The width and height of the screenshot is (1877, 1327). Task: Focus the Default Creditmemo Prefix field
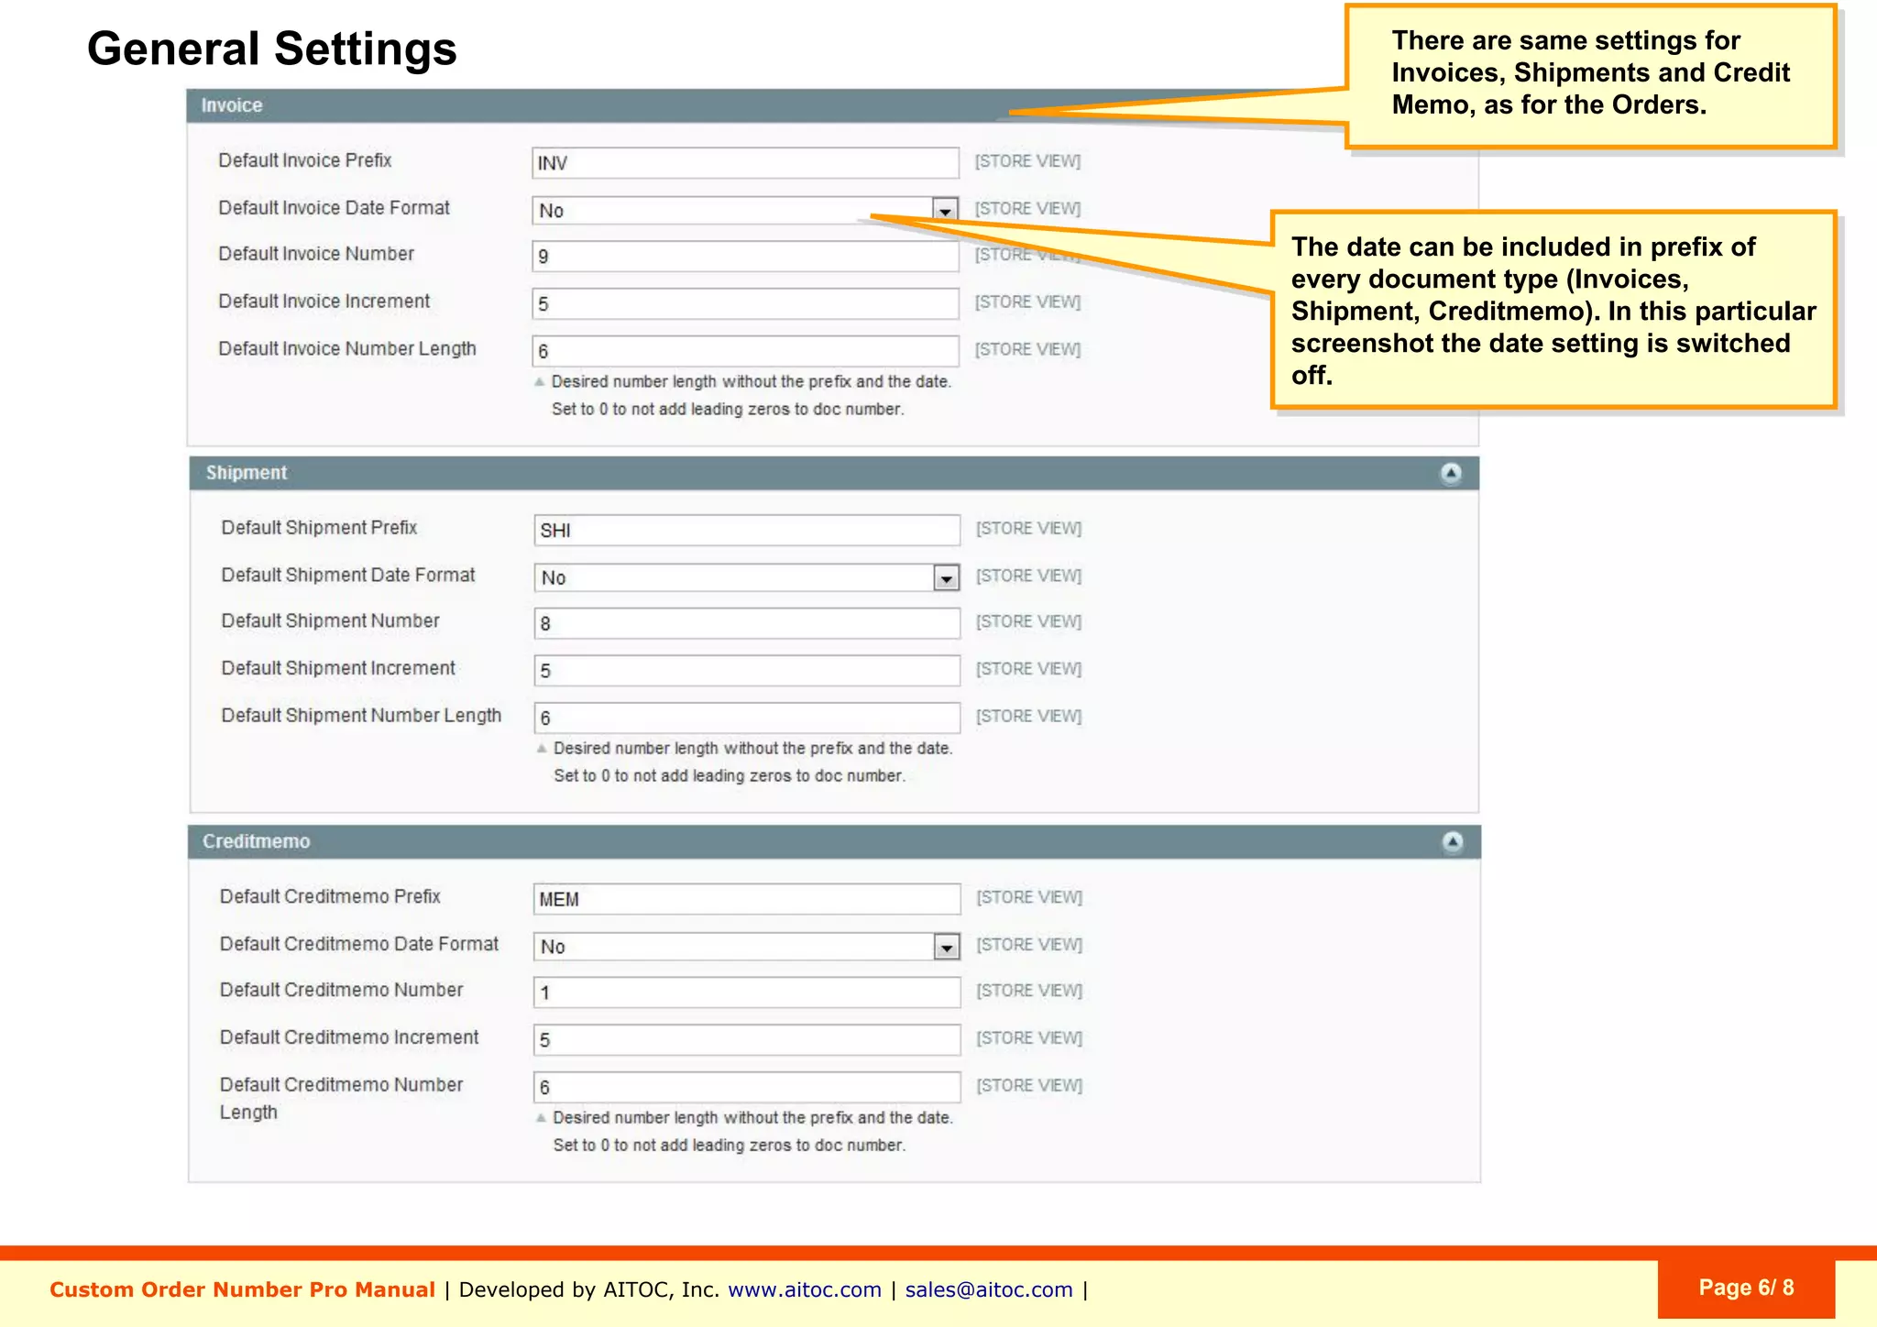[747, 899]
